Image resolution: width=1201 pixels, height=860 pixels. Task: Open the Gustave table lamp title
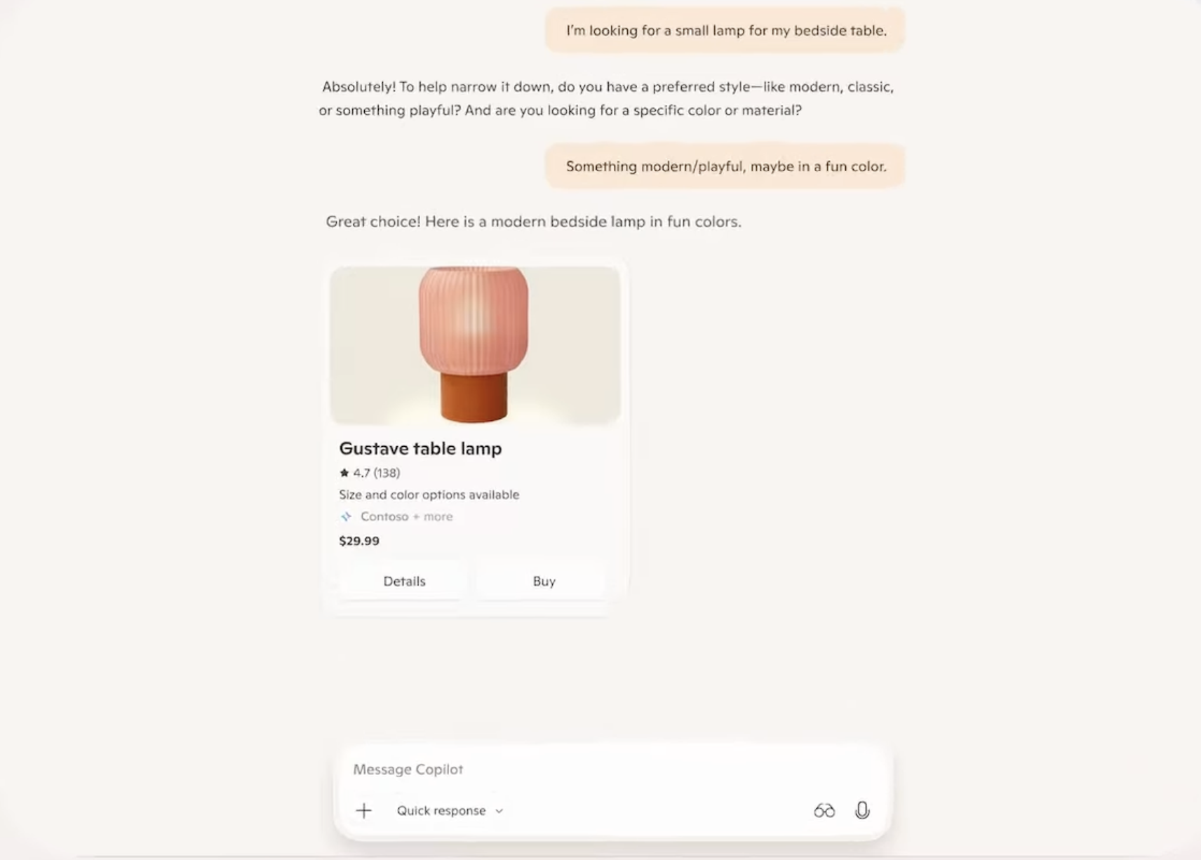(420, 448)
